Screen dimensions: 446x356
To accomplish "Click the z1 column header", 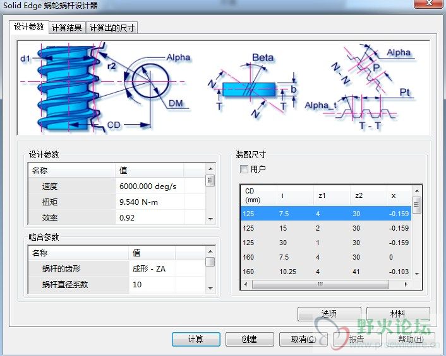I will point(332,195).
